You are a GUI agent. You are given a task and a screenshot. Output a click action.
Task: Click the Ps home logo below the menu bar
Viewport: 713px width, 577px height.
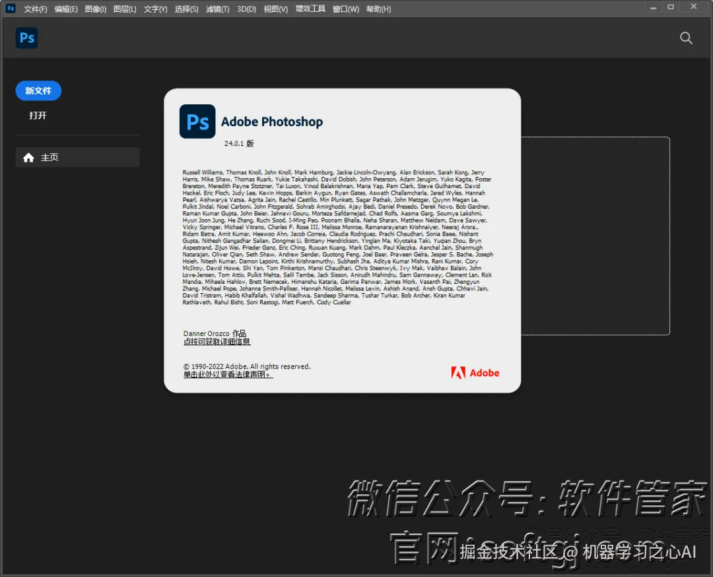27,38
